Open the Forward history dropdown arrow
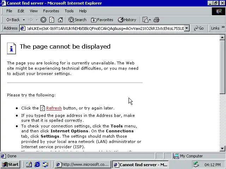The height and width of the screenshot is (169, 226). coord(37,20)
